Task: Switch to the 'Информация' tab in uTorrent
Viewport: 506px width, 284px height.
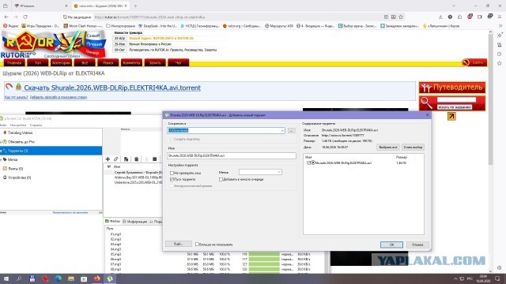Action: pyautogui.click(x=135, y=222)
